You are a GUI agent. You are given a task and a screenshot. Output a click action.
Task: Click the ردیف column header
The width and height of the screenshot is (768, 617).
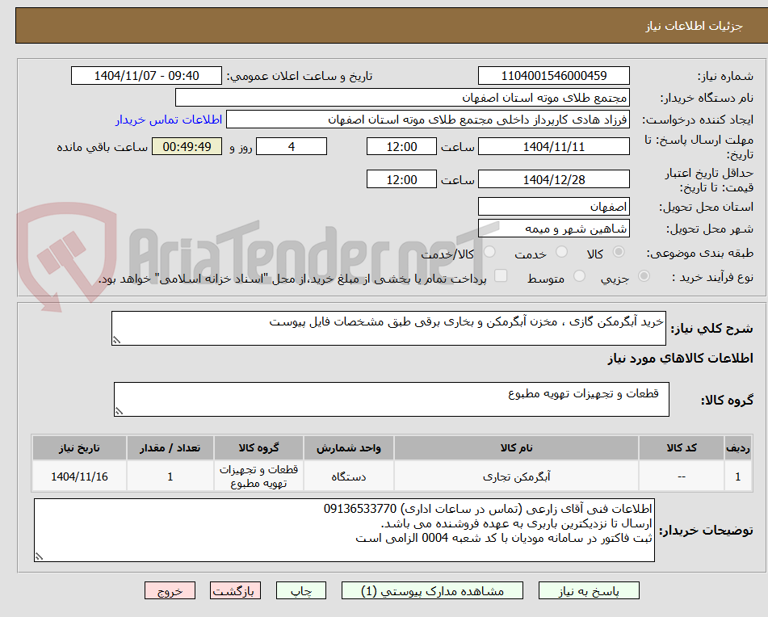pyautogui.click(x=737, y=448)
